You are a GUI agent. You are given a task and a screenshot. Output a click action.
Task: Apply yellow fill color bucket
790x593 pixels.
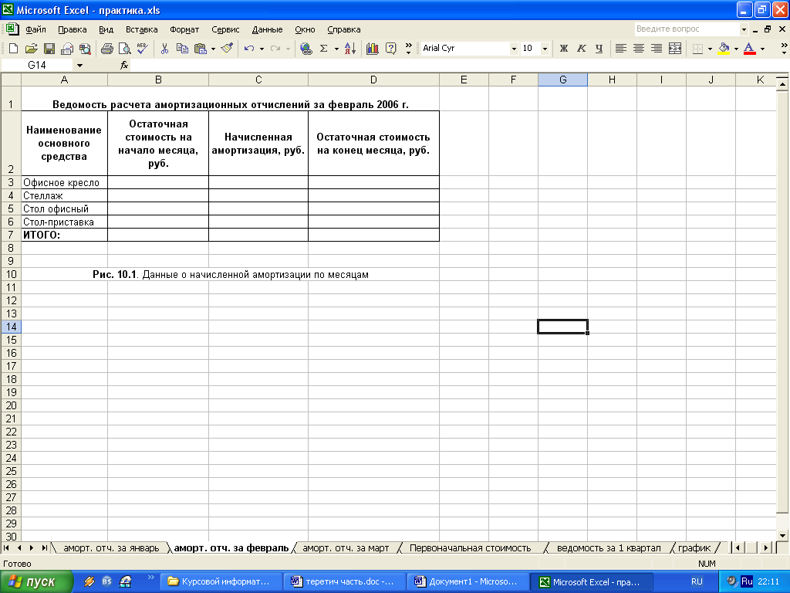click(x=724, y=49)
